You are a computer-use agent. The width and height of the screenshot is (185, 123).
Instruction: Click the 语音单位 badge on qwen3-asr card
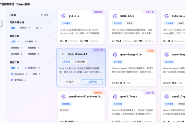(x=98, y=93)
